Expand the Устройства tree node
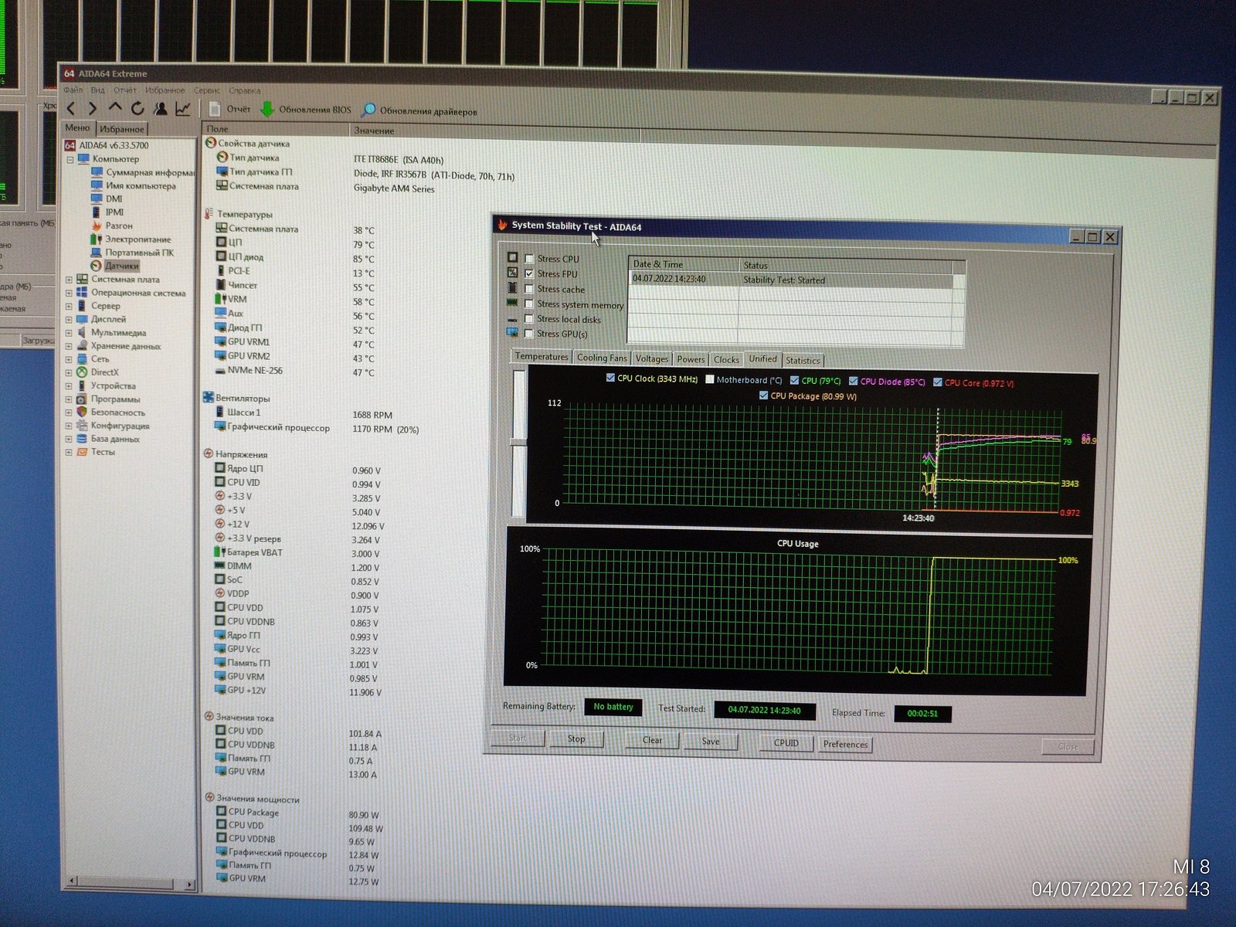Viewport: 1236px width, 927px height. tap(69, 385)
